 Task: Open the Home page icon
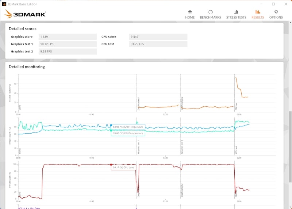pos(190,12)
